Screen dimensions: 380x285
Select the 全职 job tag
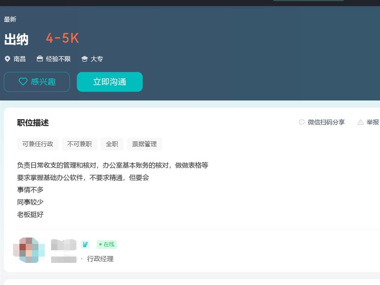(x=112, y=144)
